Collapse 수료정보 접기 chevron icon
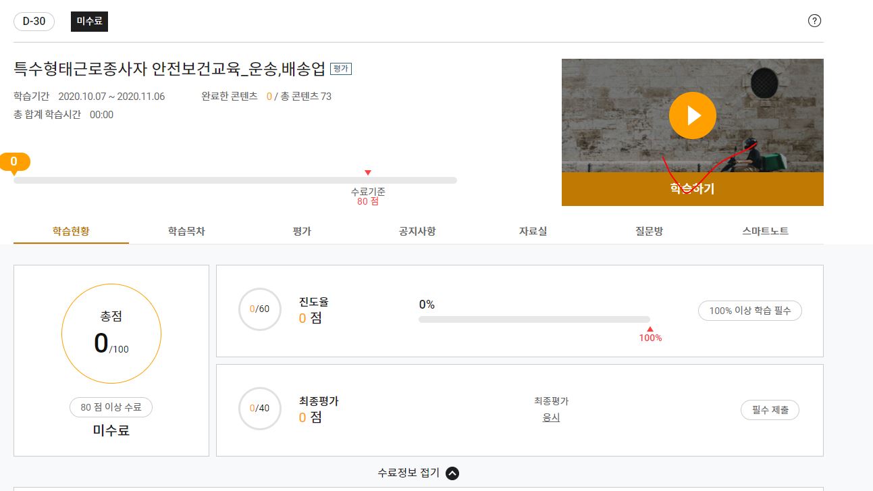Screen dimensions: 873x491 [x=452, y=473]
